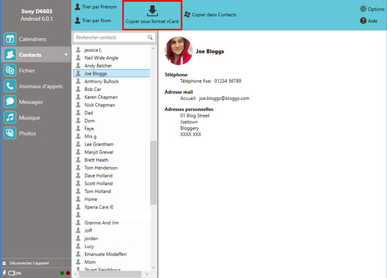Click contact list scroll up arrow
The width and height of the screenshot is (387, 278).
154,48
